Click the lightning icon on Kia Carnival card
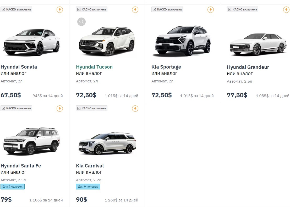This screenshot has height=208, width=290. tap(135, 108)
